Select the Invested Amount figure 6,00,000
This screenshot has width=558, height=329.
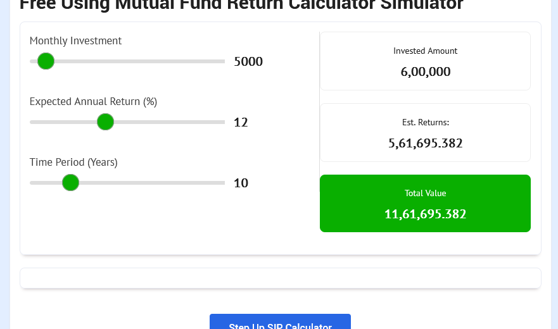425,71
